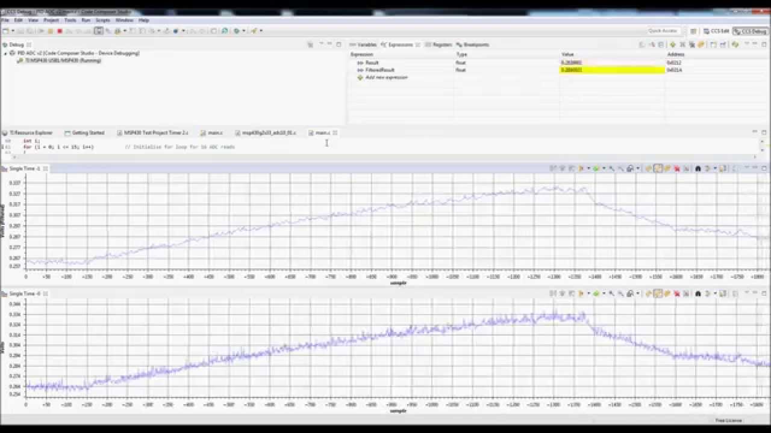Click the Quick Access search field
The width and height of the screenshot is (771, 433).
tap(663, 31)
